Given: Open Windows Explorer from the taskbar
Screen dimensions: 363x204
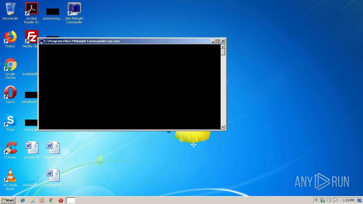Looking at the screenshot, I should click(32, 200).
